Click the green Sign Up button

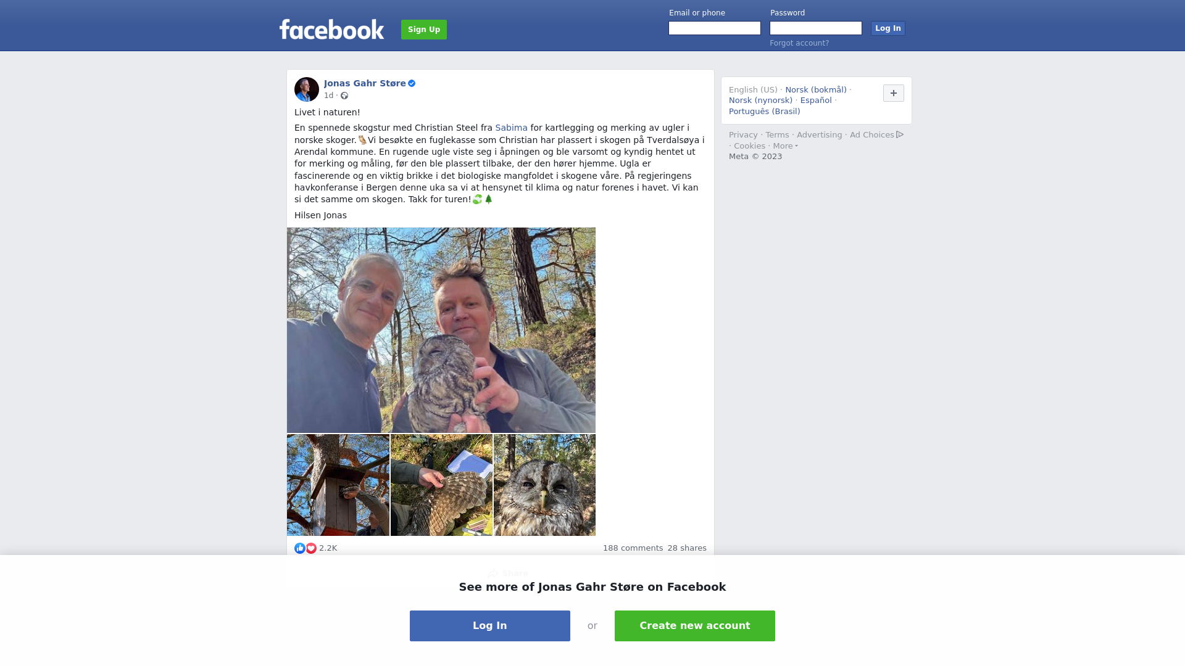pyautogui.click(x=424, y=30)
